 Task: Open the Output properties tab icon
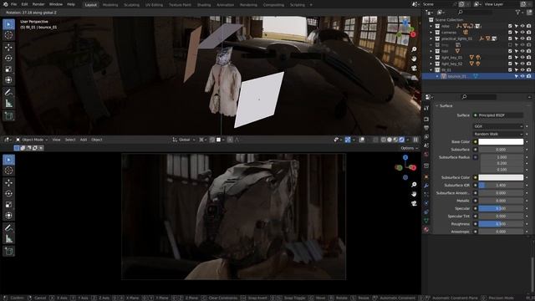click(426, 128)
